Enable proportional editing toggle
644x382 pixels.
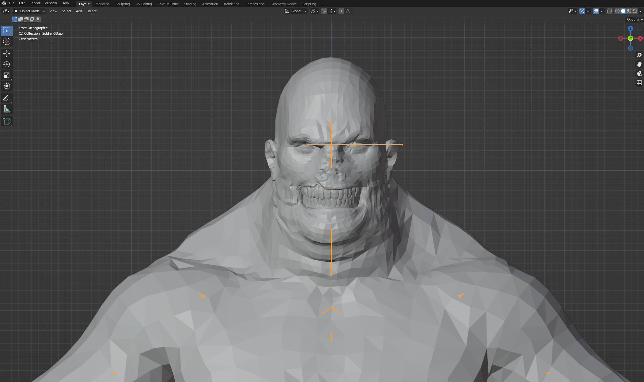[341, 11]
